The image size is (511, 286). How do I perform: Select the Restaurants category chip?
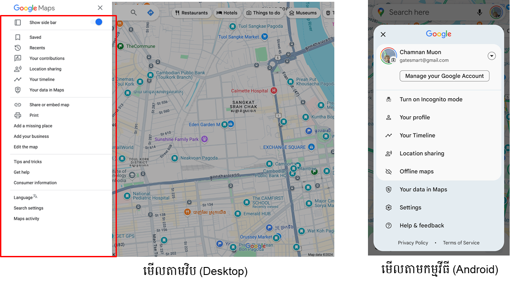pyautogui.click(x=191, y=13)
